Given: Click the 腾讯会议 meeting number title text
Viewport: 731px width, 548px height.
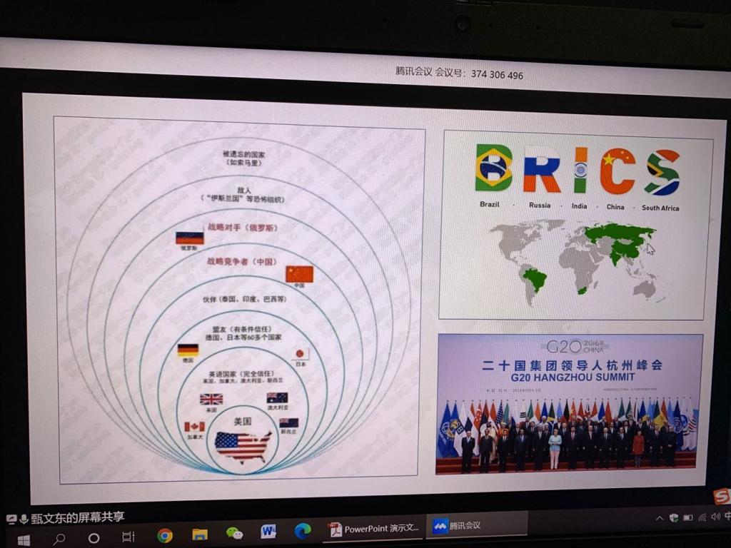Looking at the screenshot, I should (x=459, y=73).
